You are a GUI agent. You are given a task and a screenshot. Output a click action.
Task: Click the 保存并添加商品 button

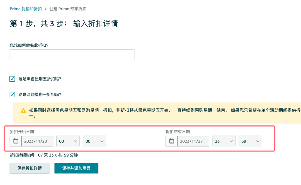76,168
